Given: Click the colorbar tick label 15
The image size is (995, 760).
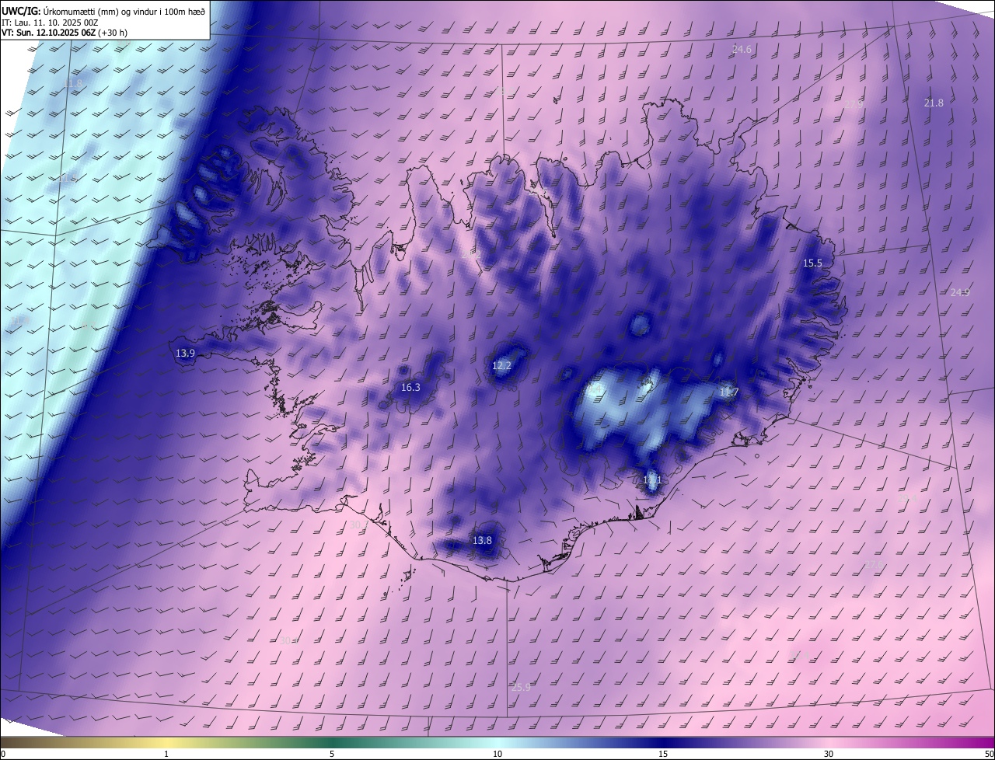Looking at the screenshot, I should click(x=663, y=754).
